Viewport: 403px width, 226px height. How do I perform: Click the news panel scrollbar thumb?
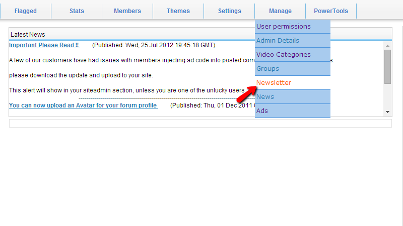(x=387, y=67)
